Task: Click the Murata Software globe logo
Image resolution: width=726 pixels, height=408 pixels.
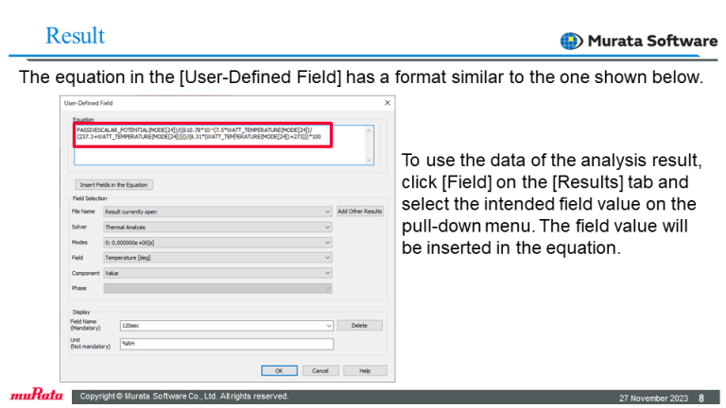Action: [571, 41]
